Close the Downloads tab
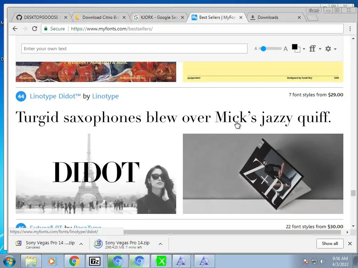Screen dimensions: 358x268 pyautogui.click(x=299, y=17)
